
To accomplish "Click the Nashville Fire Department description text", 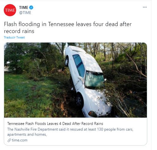I will coord(70,129).
